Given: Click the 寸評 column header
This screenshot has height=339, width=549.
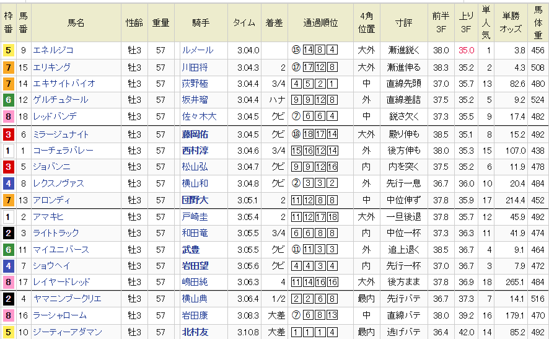Looking at the screenshot, I should click(404, 23).
